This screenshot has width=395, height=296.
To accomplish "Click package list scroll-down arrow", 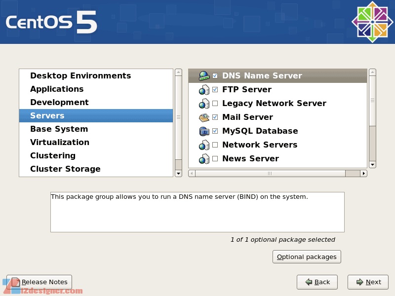I will pos(372,165).
